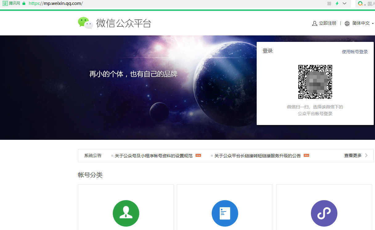Click the browser QR grid icon
The image size is (375, 230).
[x=329, y=3]
